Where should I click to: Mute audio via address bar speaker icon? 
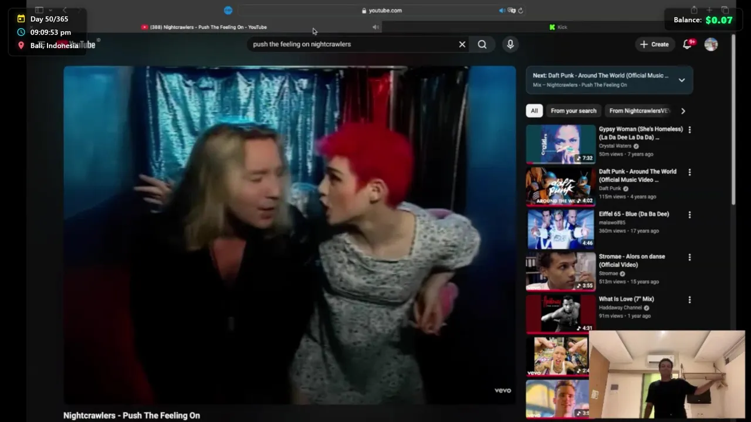tap(502, 10)
